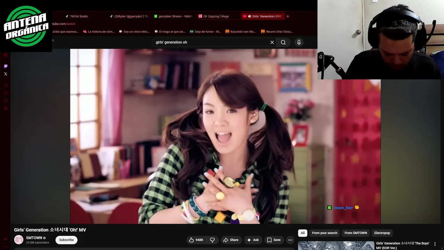Subscribe to SMTOWN channel
This screenshot has height=250, width=444.
(x=66, y=240)
